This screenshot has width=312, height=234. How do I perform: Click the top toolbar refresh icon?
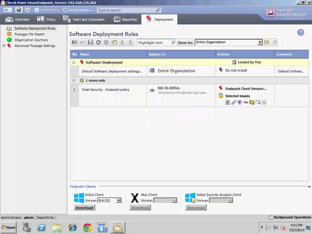coord(27,10)
